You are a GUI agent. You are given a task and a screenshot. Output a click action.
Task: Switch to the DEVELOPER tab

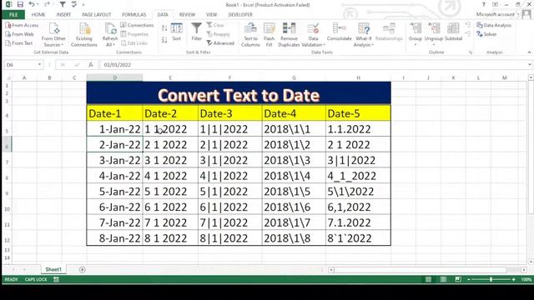point(240,15)
